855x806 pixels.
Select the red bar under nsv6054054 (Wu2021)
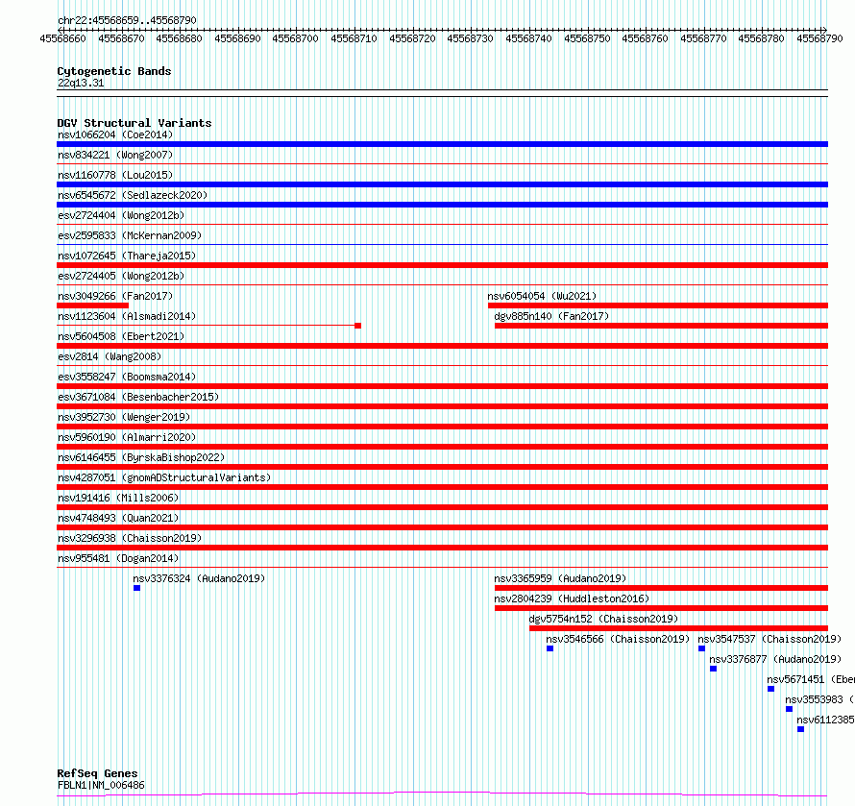point(658,305)
